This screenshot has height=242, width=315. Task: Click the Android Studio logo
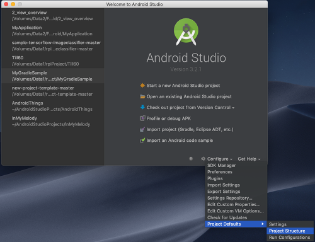pyautogui.click(x=186, y=32)
